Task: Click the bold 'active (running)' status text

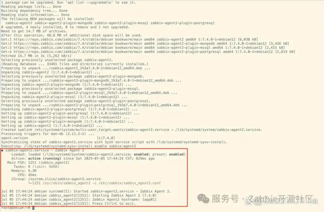Action: pos(44,159)
